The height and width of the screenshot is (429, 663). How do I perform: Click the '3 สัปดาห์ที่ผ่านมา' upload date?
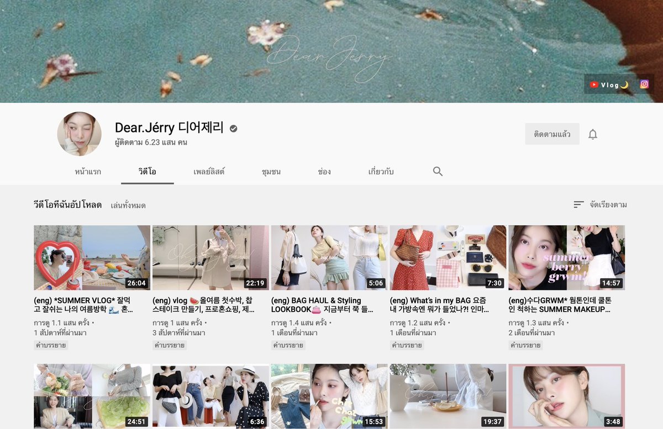179,333
